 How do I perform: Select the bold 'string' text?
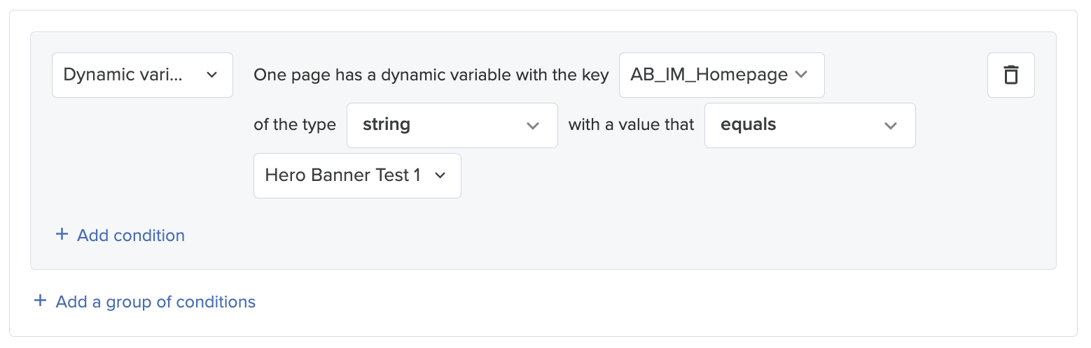point(387,125)
